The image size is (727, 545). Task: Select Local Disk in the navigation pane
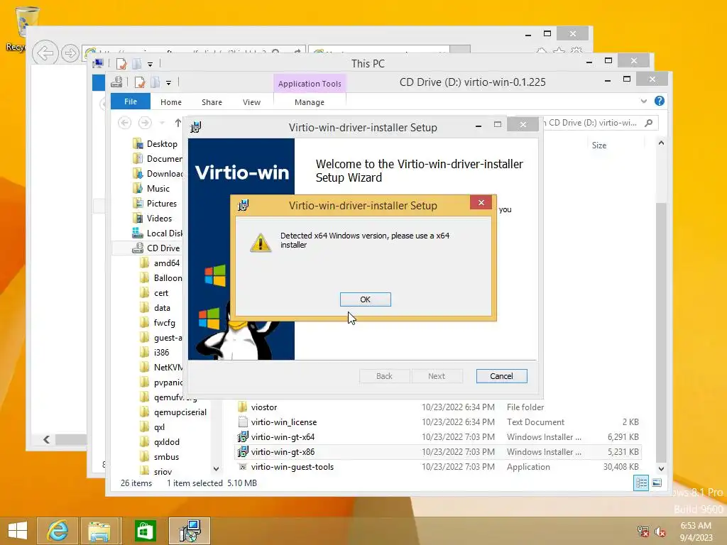click(x=157, y=233)
